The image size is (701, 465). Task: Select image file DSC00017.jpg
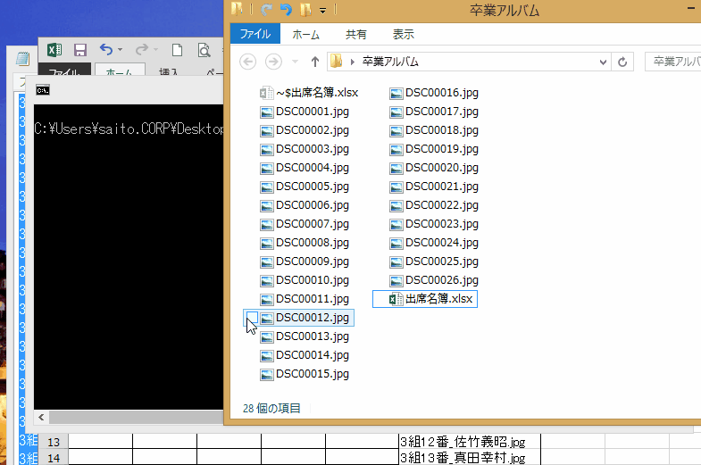tap(434, 112)
